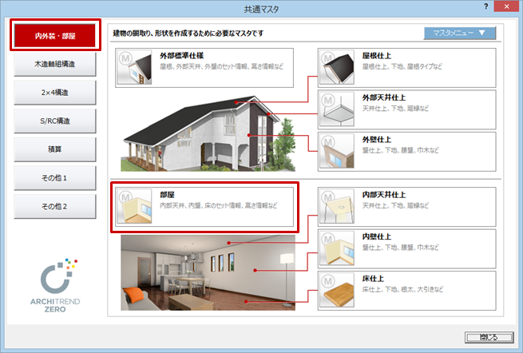Open the 部屋 room icon
Viewport: 523px width, 353px height.
(134, 206)
